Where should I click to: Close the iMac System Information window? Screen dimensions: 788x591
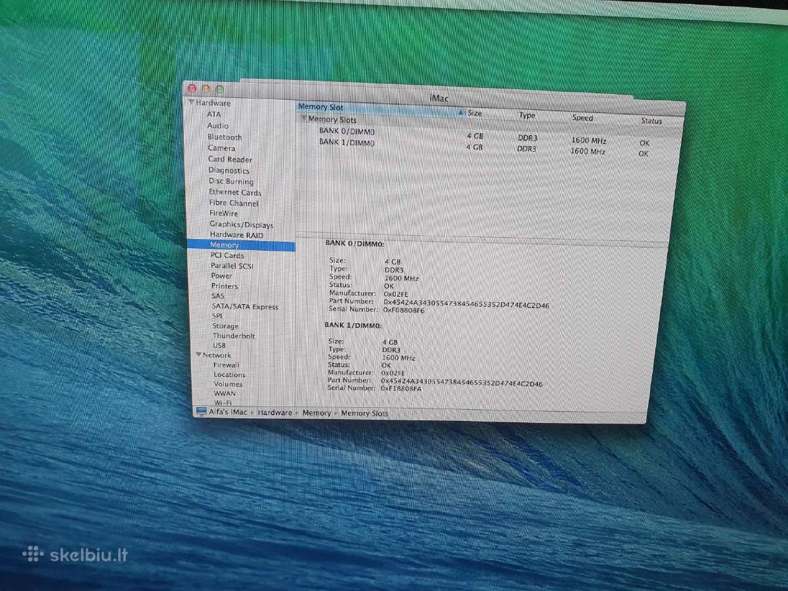coord(192,88)
